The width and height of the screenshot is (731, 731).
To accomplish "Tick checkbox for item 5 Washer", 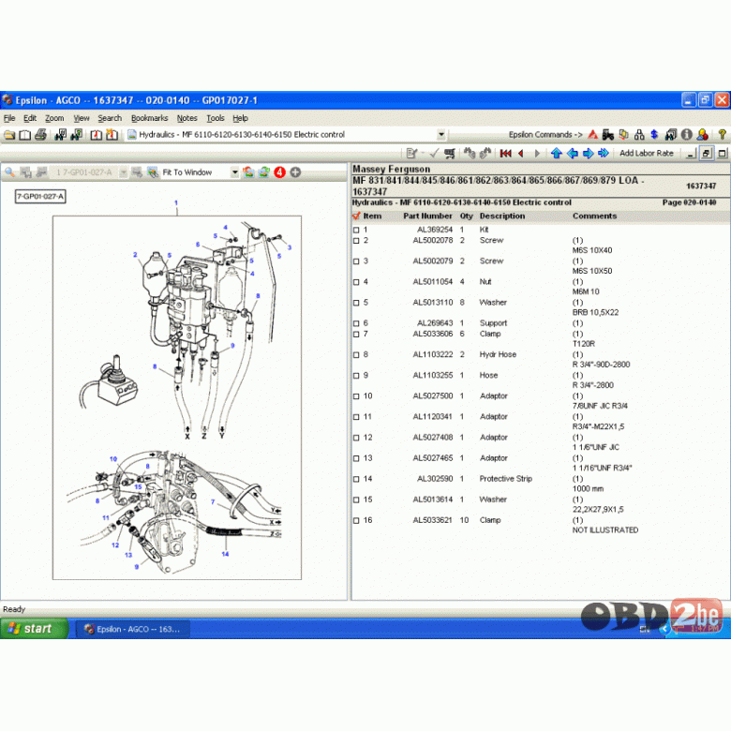I will point(356,303).
